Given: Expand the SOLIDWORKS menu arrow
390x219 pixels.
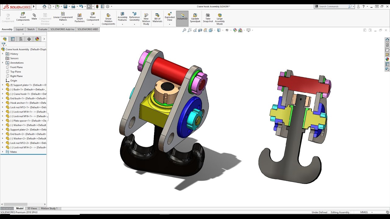Looking at the screenshot, I should coord(34,6).
